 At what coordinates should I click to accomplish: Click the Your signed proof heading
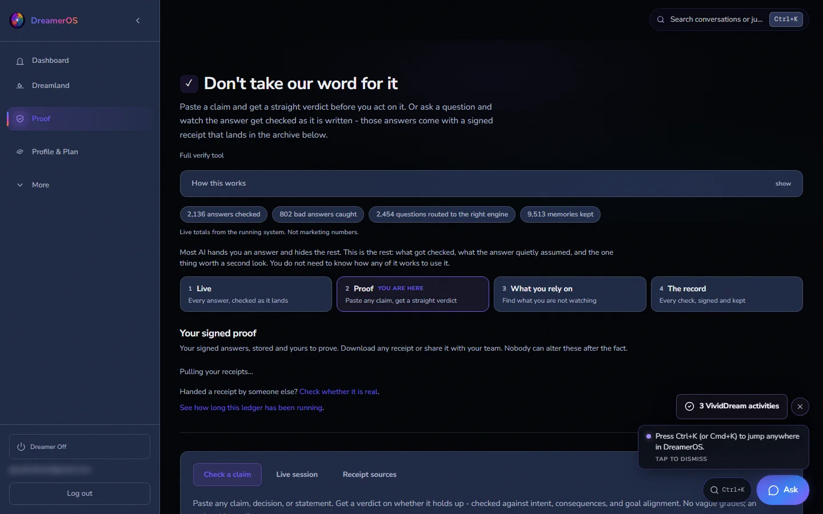pyautogui.click(x=218, y=334)
